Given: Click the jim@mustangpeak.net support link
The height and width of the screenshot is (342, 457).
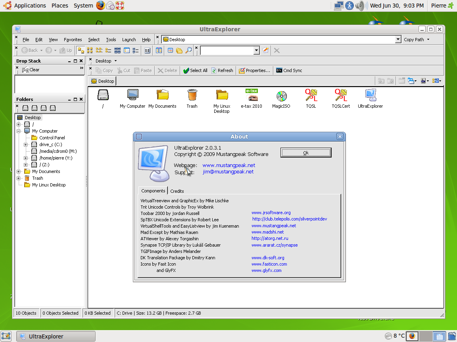Looking at the screenshot, I should pos(228,172).
